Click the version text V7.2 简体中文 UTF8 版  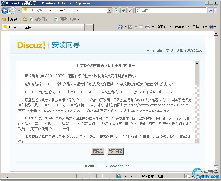(165, 50)
